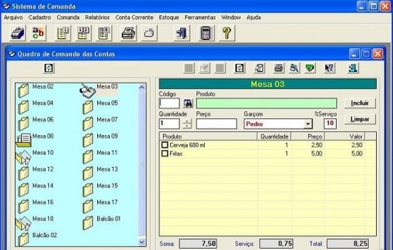Screen dimensions: 393x250
Task: Click the printer icon in Quadro de Comando toolbar
Action: pos(278,68)
